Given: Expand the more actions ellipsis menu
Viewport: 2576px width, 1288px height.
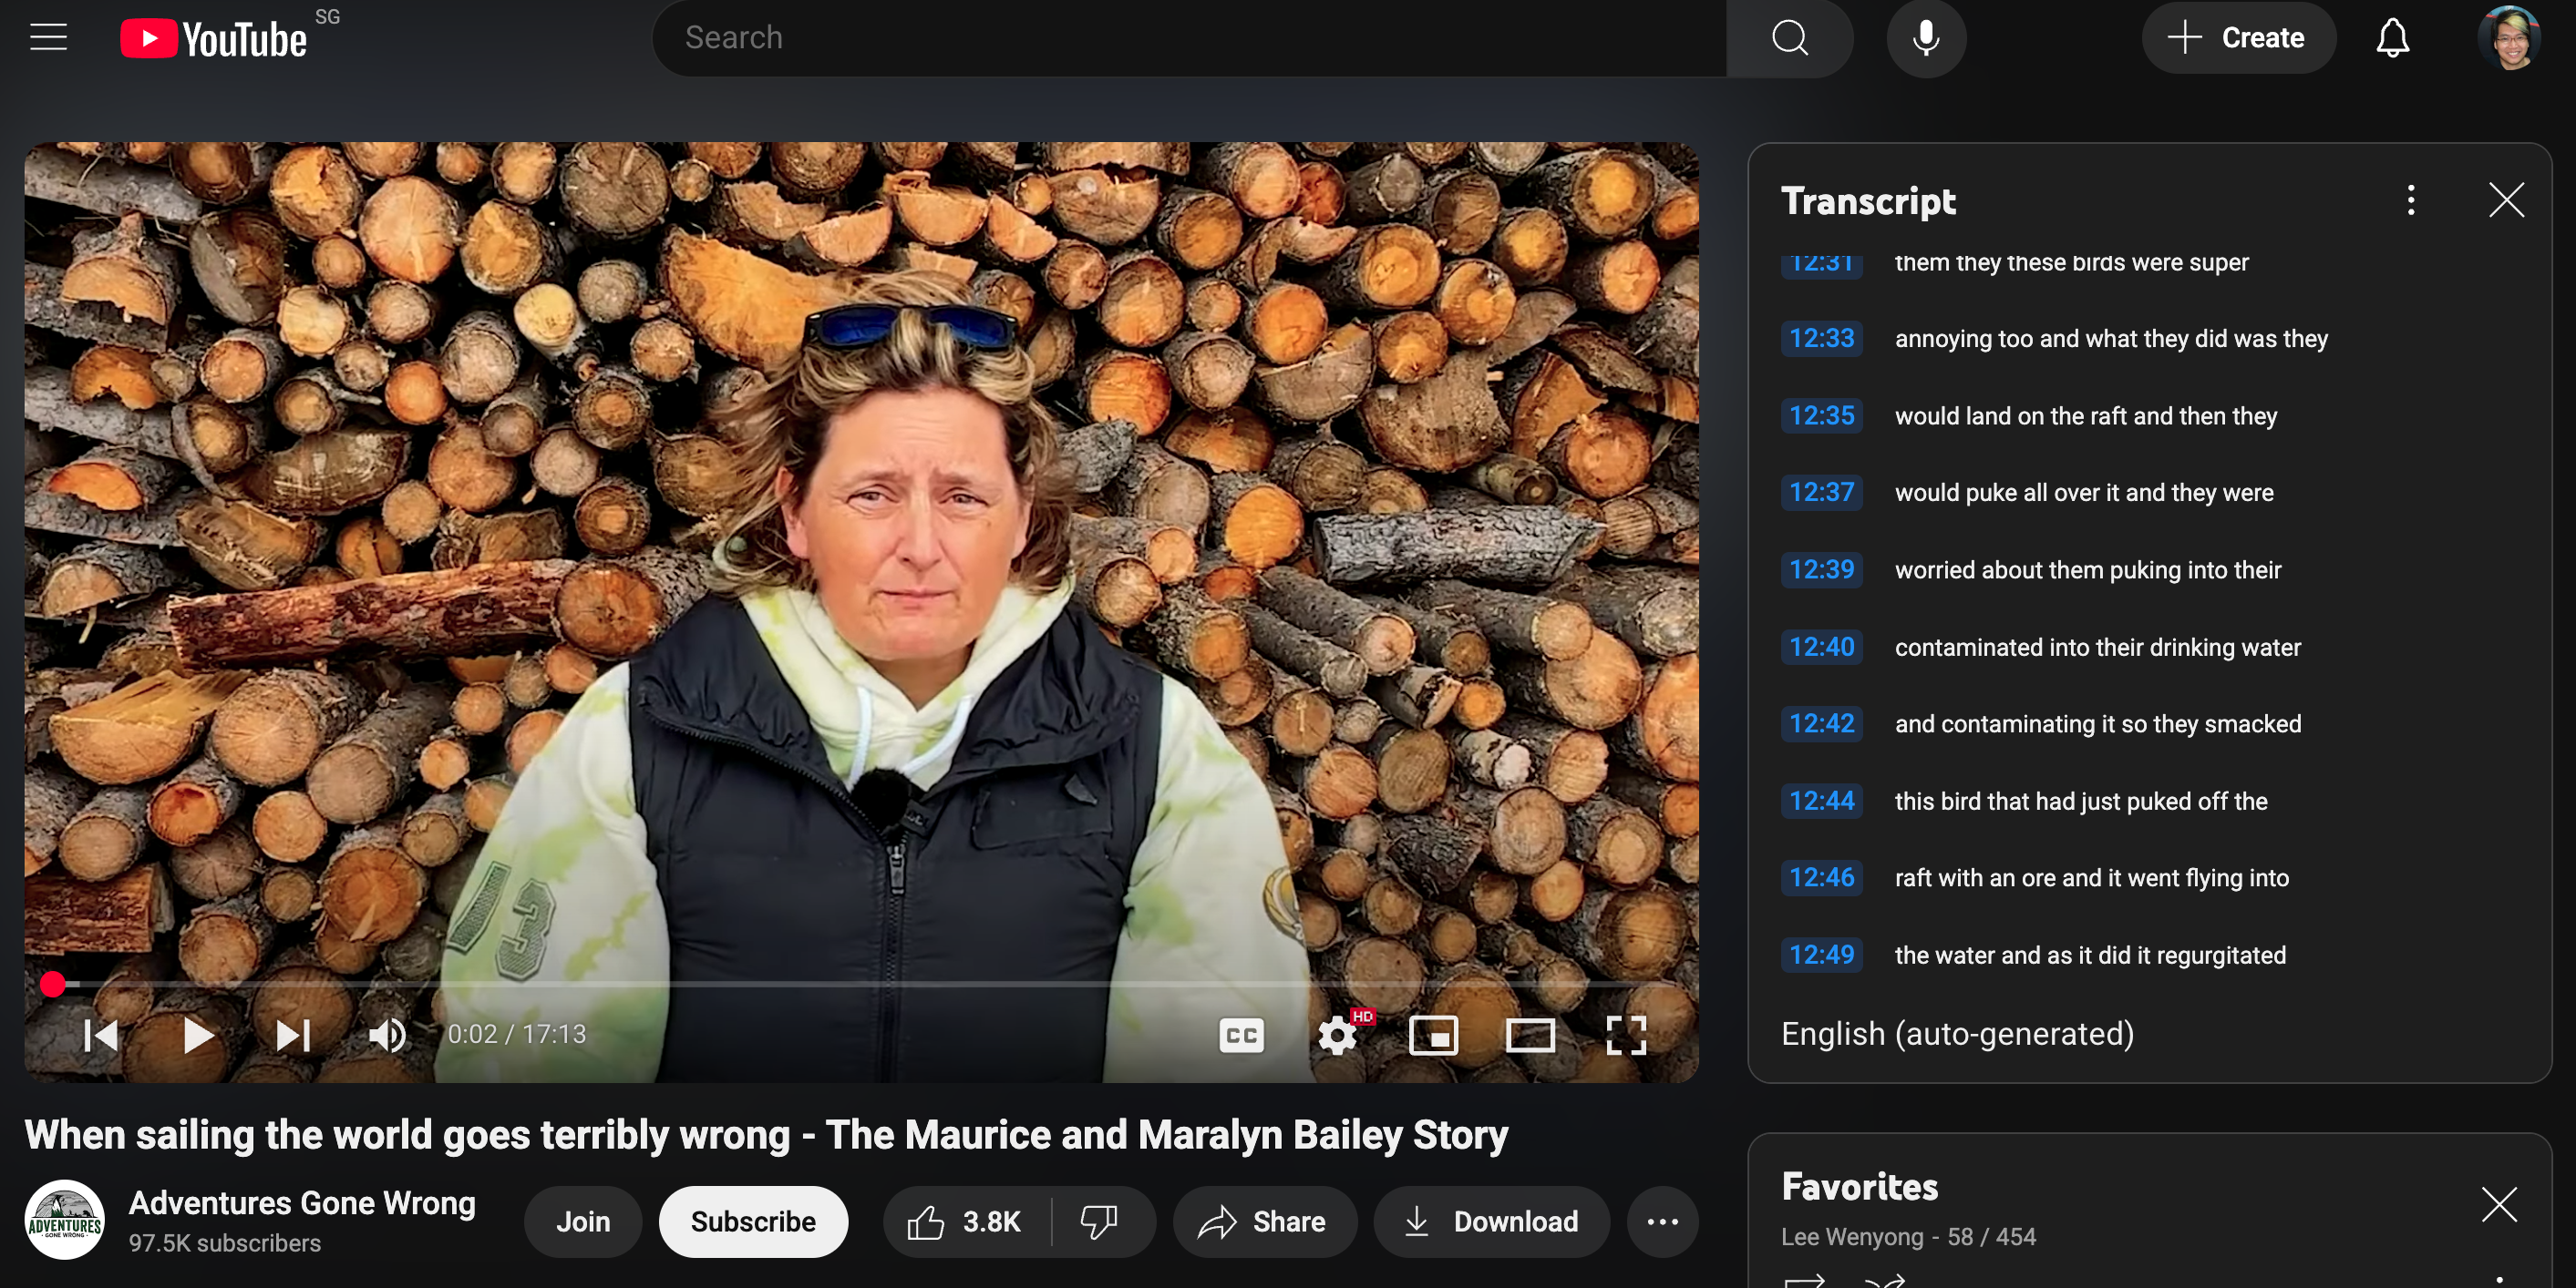Looking at the screenshot, I should [x=1662, y=1222].
